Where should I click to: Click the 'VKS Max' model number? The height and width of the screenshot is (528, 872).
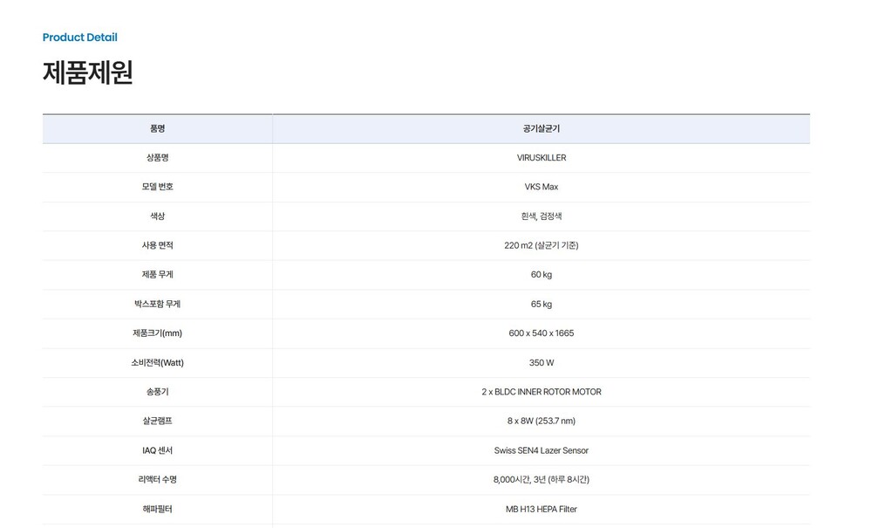pyautogui.click(x=541, y=187)
